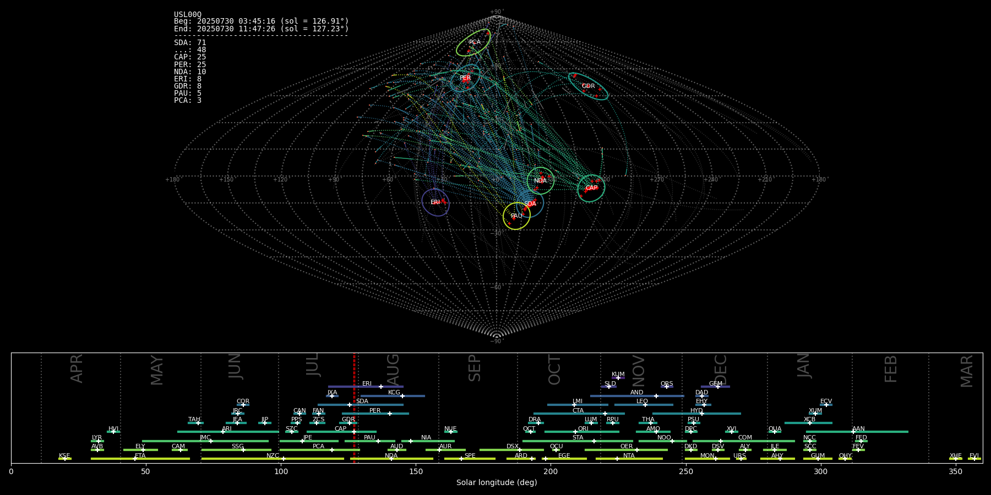Click the ORI shower bar in timeline
This screenshot has height=495, width=991.
point(582,432)
